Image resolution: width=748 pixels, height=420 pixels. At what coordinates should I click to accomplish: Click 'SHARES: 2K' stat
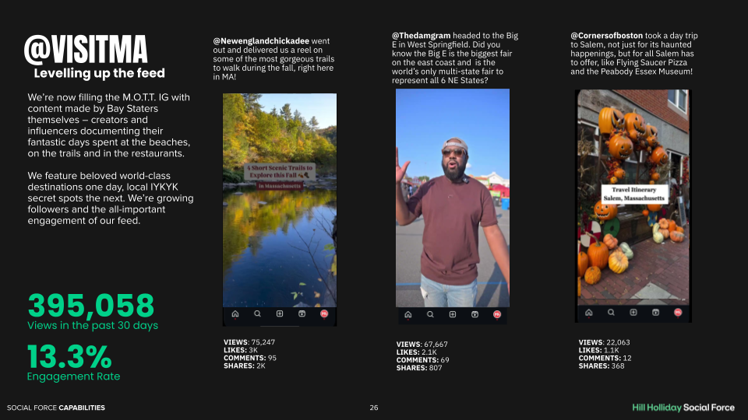pos(244,366)
